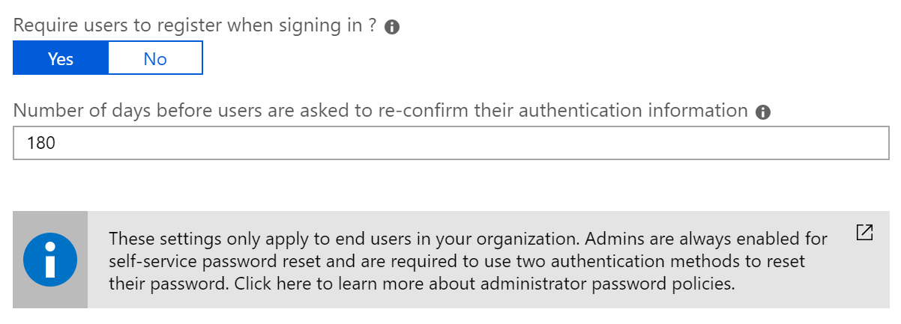Screen dimensions: 901x324
Task: Click the empty right end of the days field
Action: click(x=825, y=143)
